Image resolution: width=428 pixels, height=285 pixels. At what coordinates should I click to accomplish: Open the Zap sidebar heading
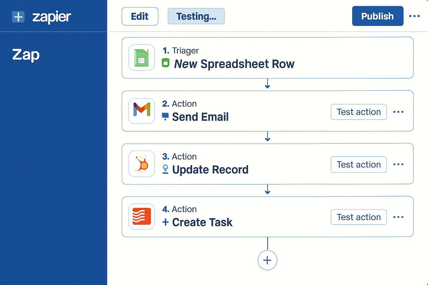26,55
